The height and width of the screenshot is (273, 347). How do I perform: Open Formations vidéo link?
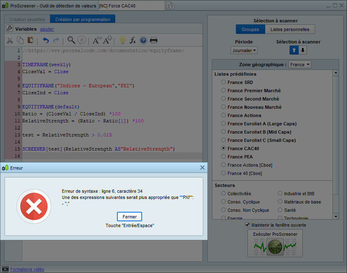(x=27, y=269)
